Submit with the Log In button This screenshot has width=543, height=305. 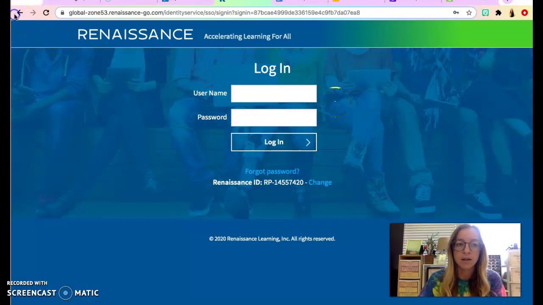click(x=274, y=142)
